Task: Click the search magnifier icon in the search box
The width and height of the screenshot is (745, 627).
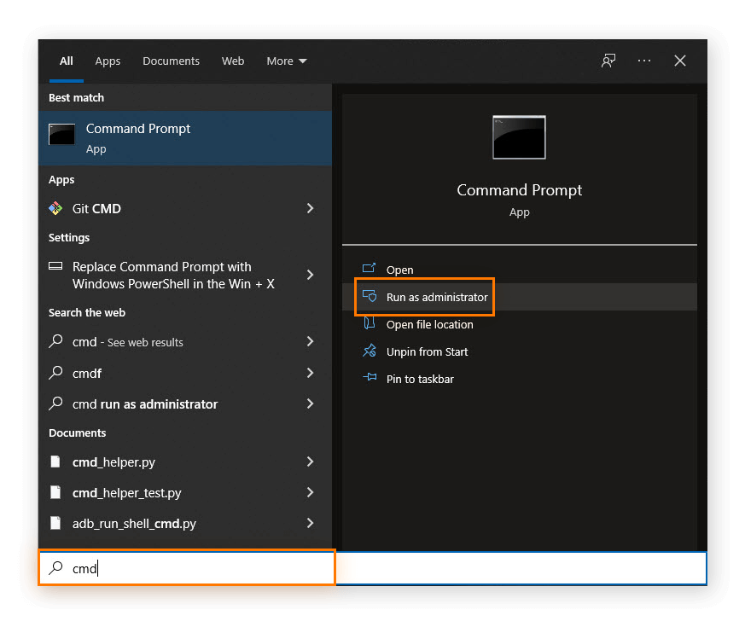Action: click(x=55, y=568)
